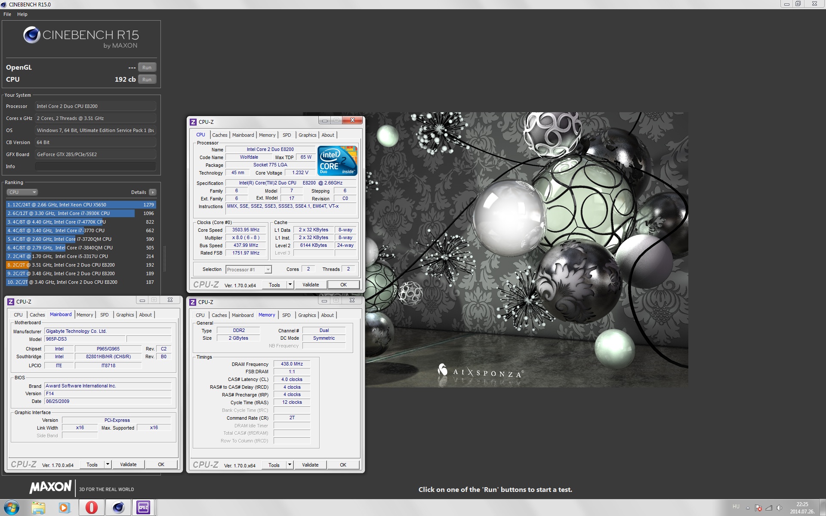Click BIOS date 06/25/2009
This screenshot has height=516, width=826.
pos(108,401)
